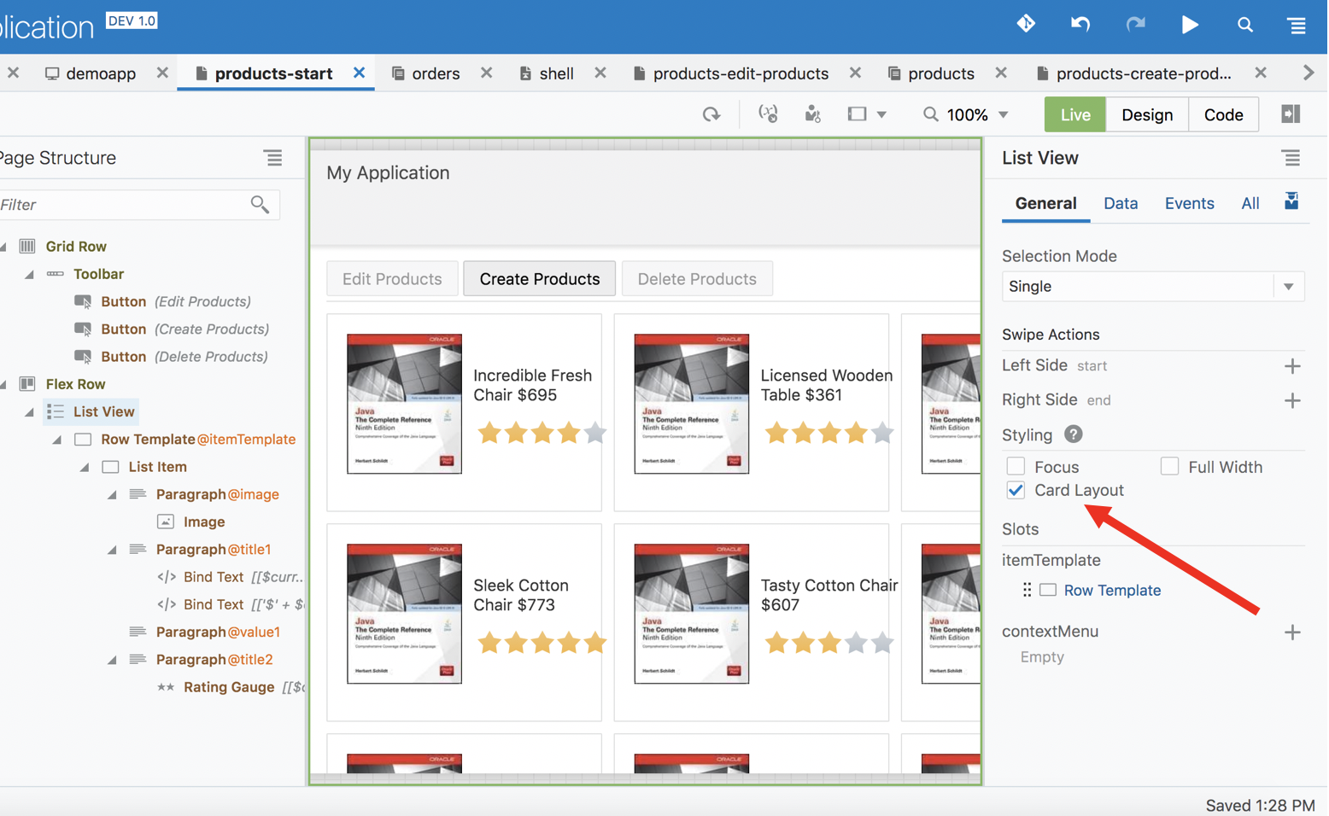Click the Delete Products button
This screenshot has width=1329, height=816.
click(x=697, y=279)
